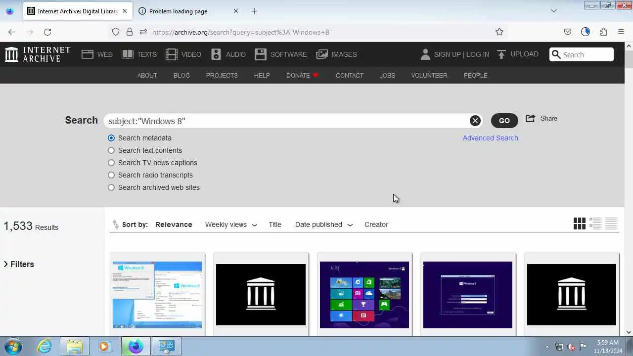Open the first Windows 8 desktop thumbnail
Screen dimensions: 633x356
157,295
